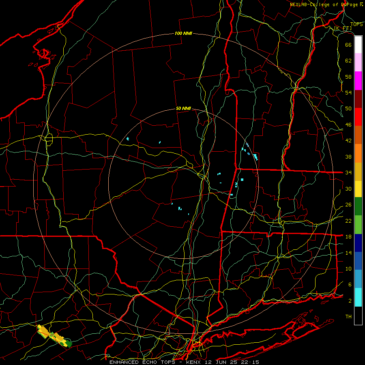Screen dimensions: 365x365
Task: Click the "50" legend value
Action: [348, 109]
